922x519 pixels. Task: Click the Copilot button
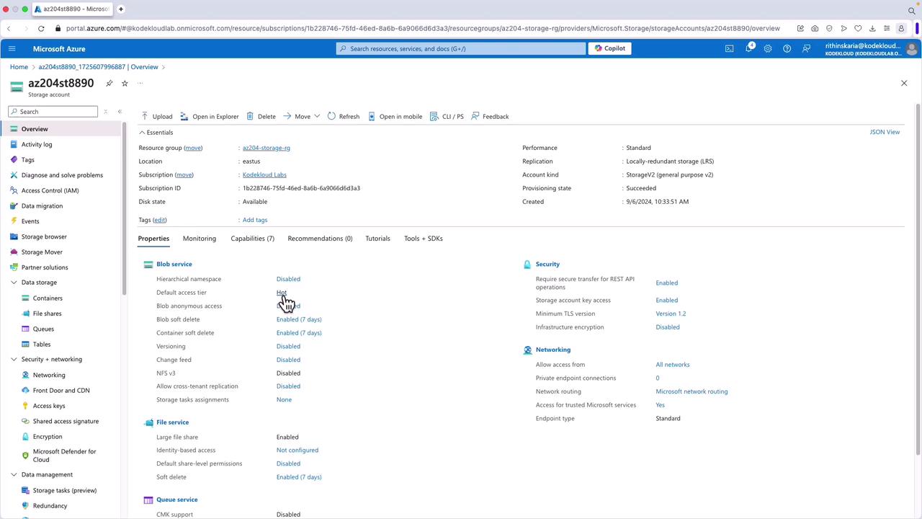[609, 48]
